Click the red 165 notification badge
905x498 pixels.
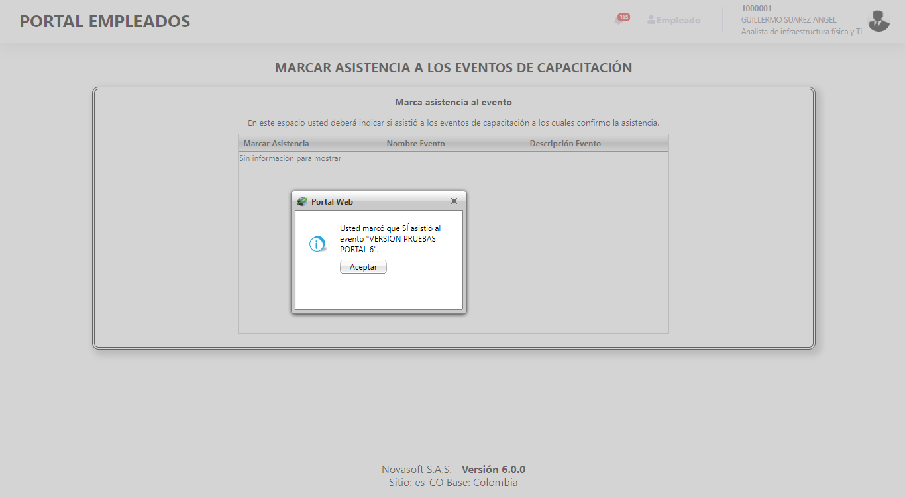[623, 17]
